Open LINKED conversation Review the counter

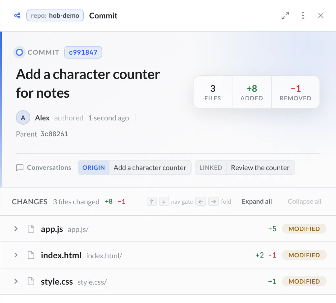point(245,168)
